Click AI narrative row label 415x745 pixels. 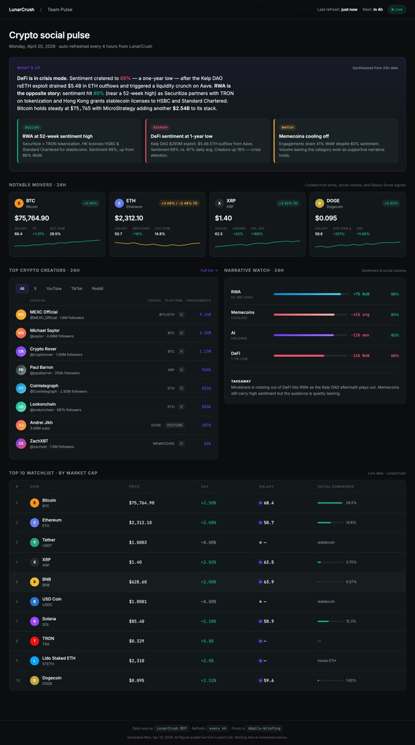(234, 335)
